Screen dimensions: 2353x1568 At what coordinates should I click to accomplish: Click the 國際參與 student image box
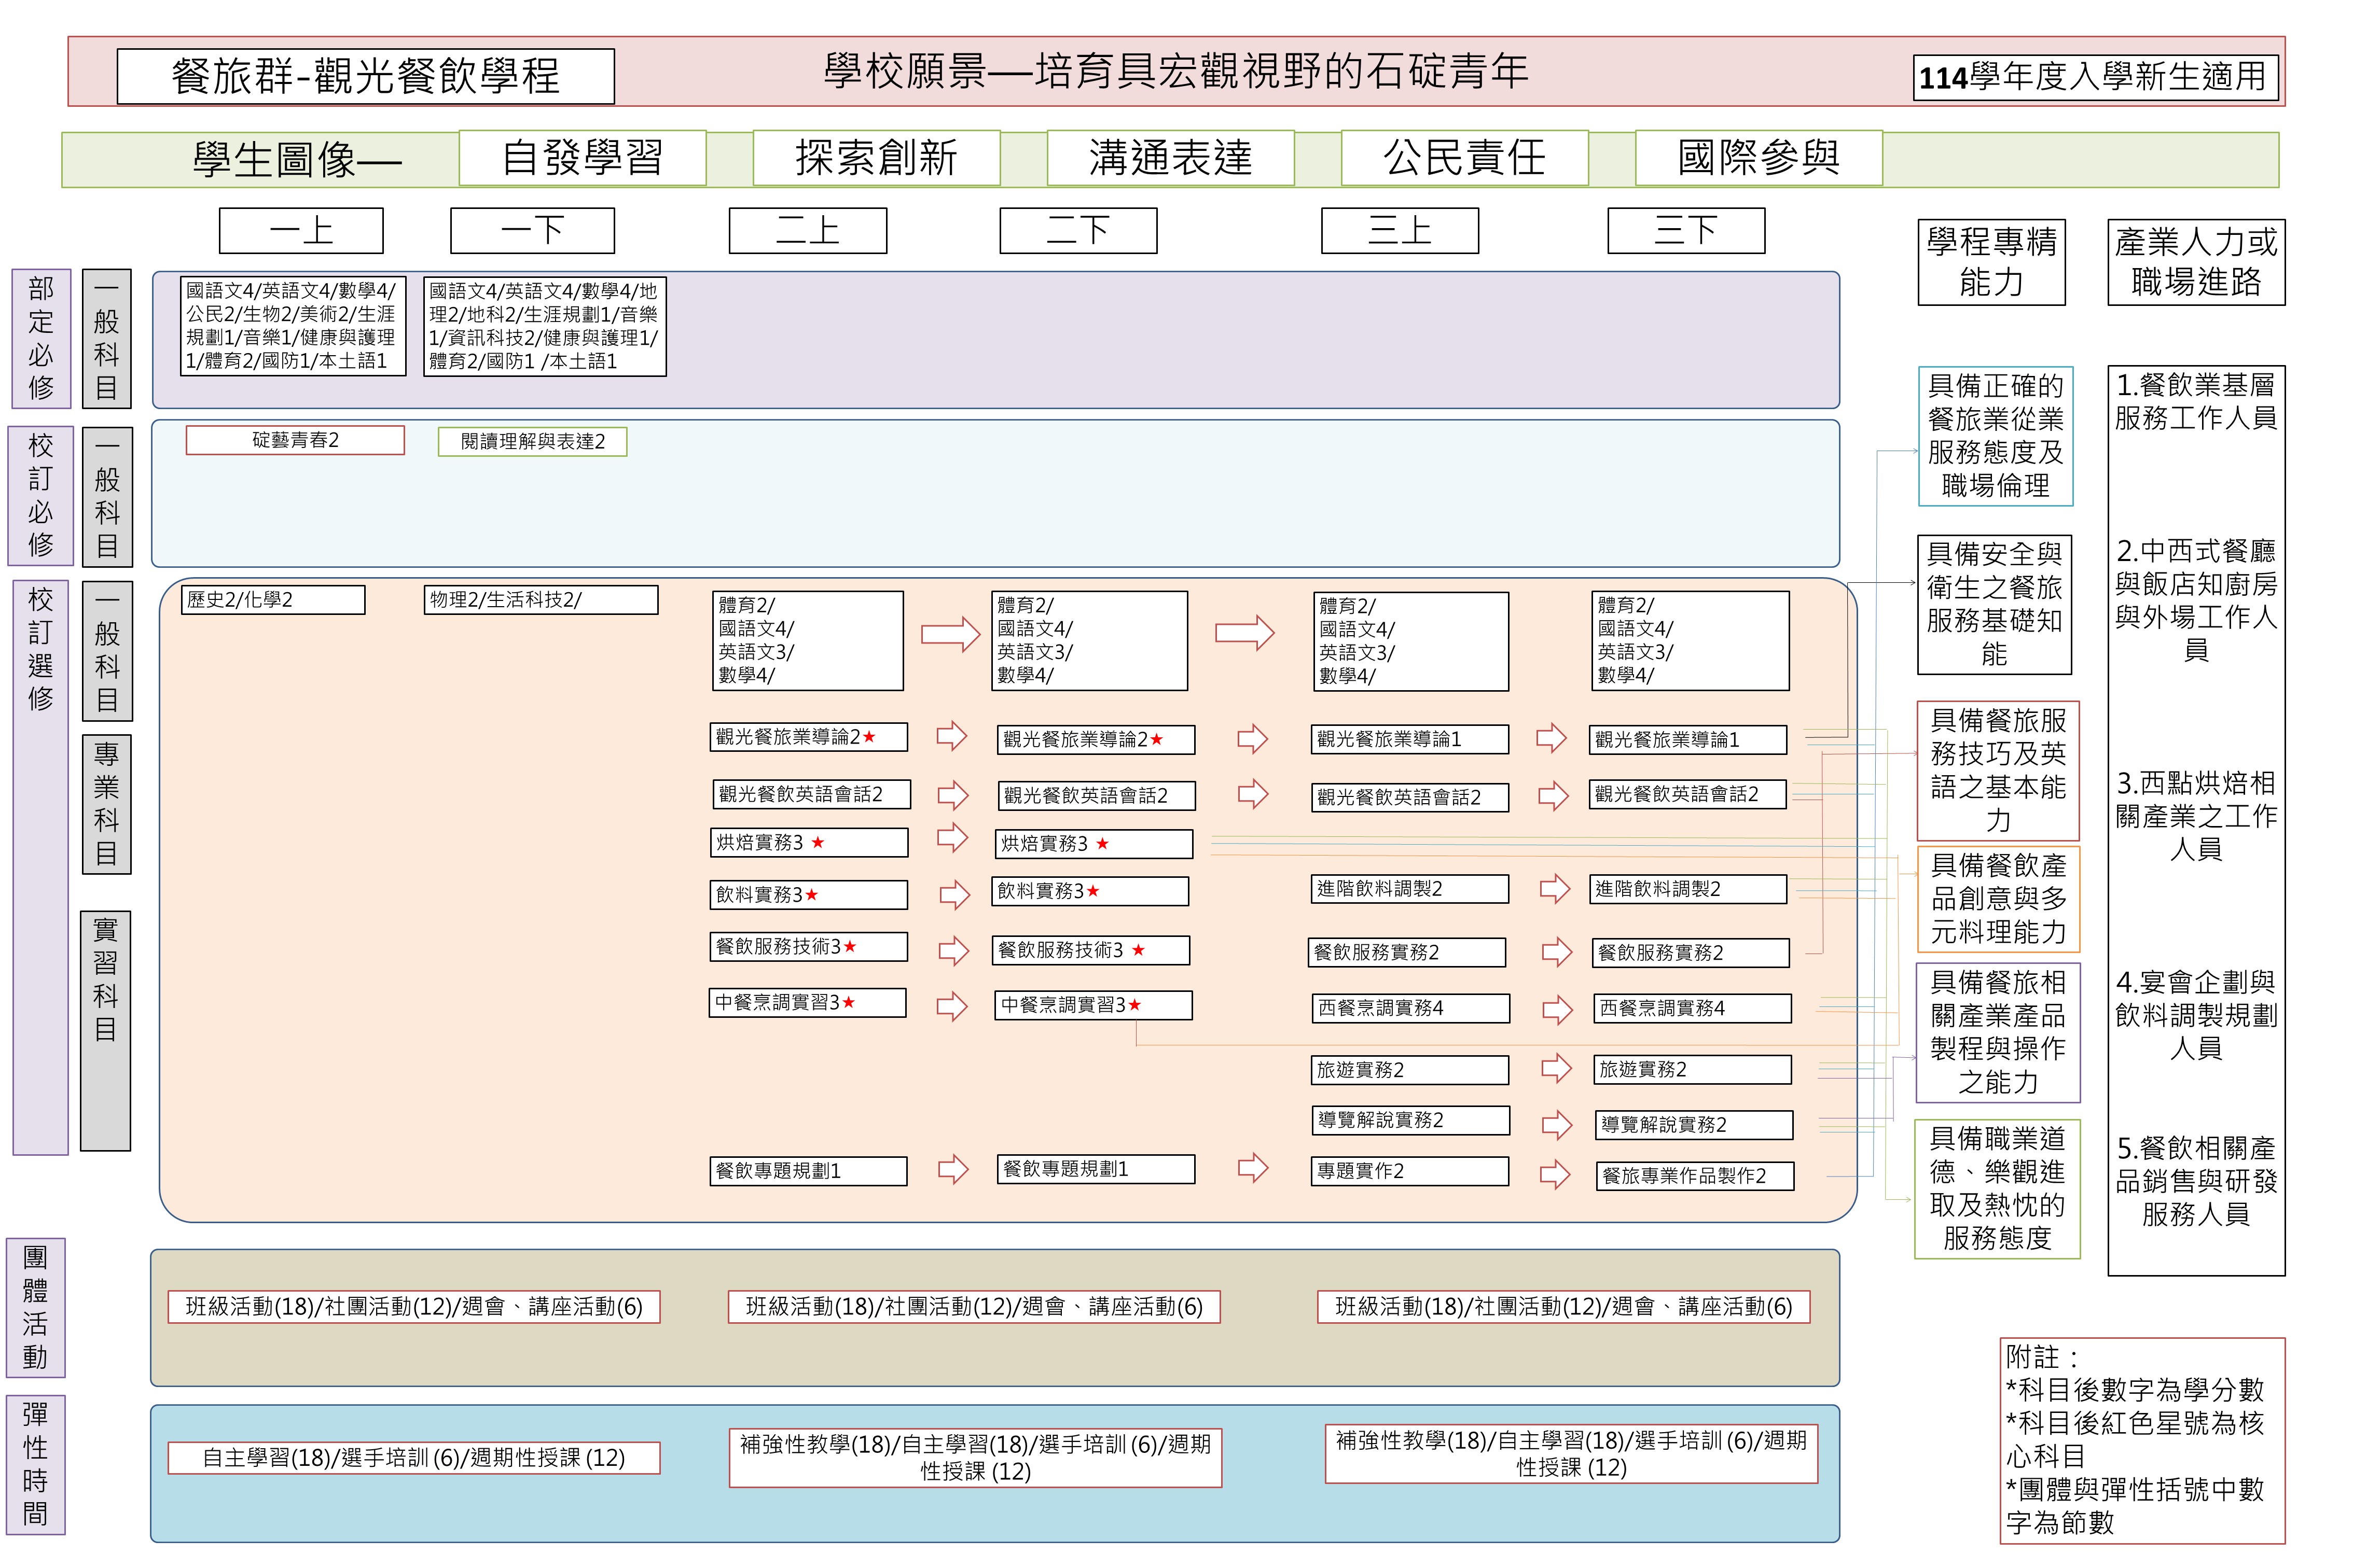[x=1757, y=158]
